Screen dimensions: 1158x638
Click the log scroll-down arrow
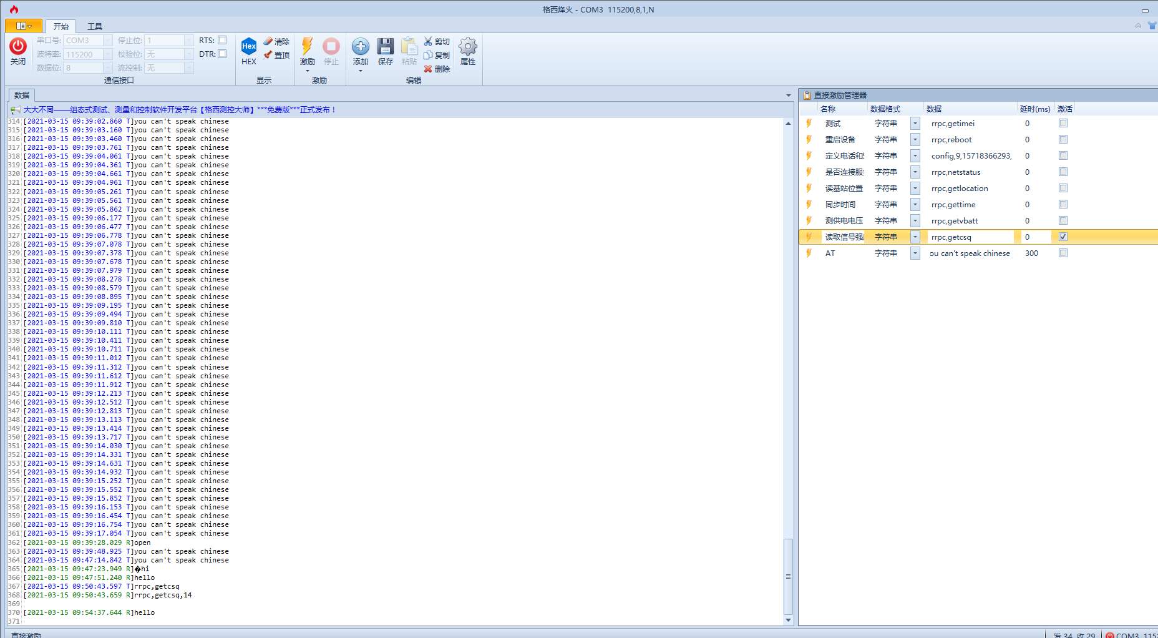pyautogui.click(x=788, y=620)
